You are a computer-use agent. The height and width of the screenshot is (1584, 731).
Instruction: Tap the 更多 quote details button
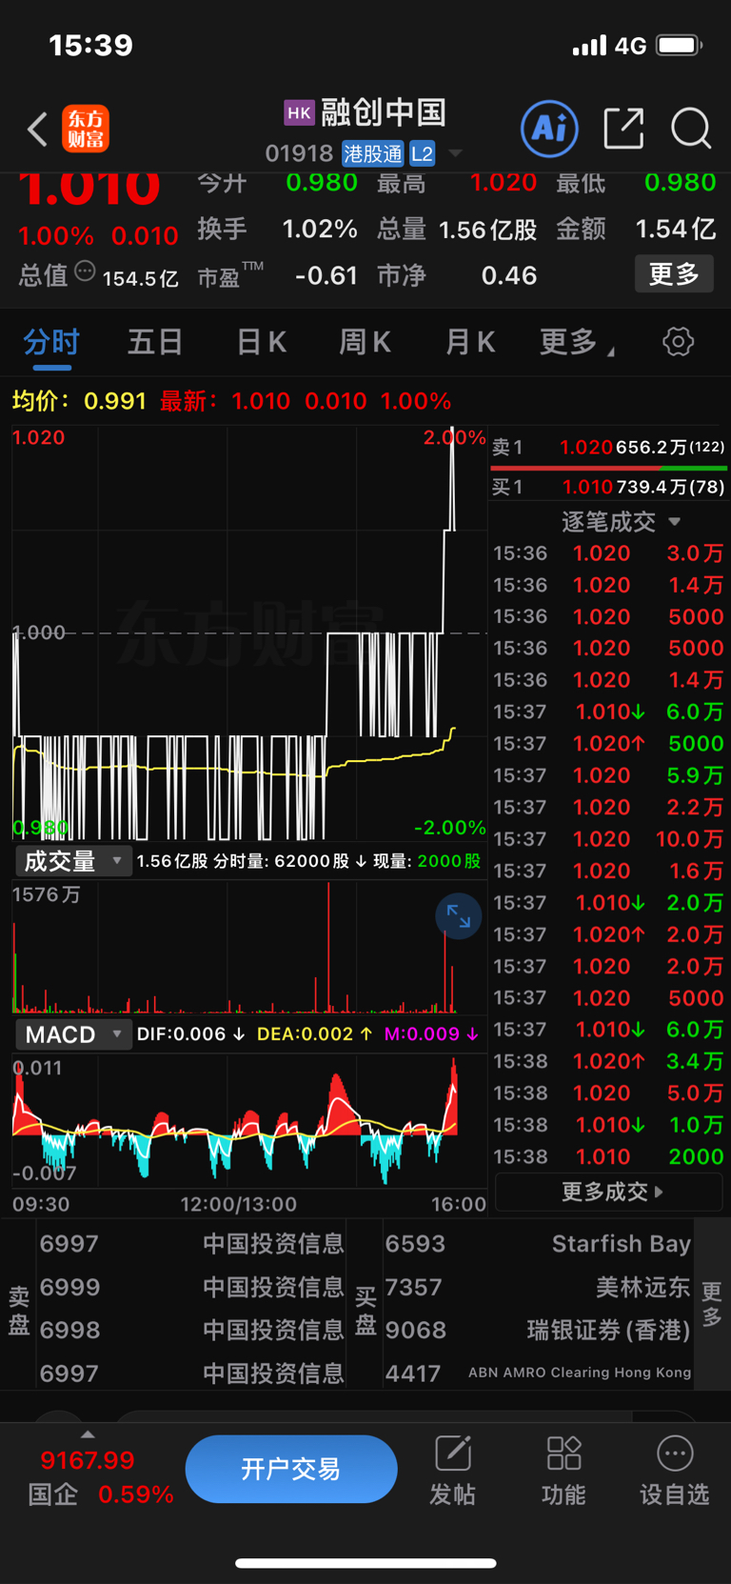pyautogui.click(x=674, y=274)
